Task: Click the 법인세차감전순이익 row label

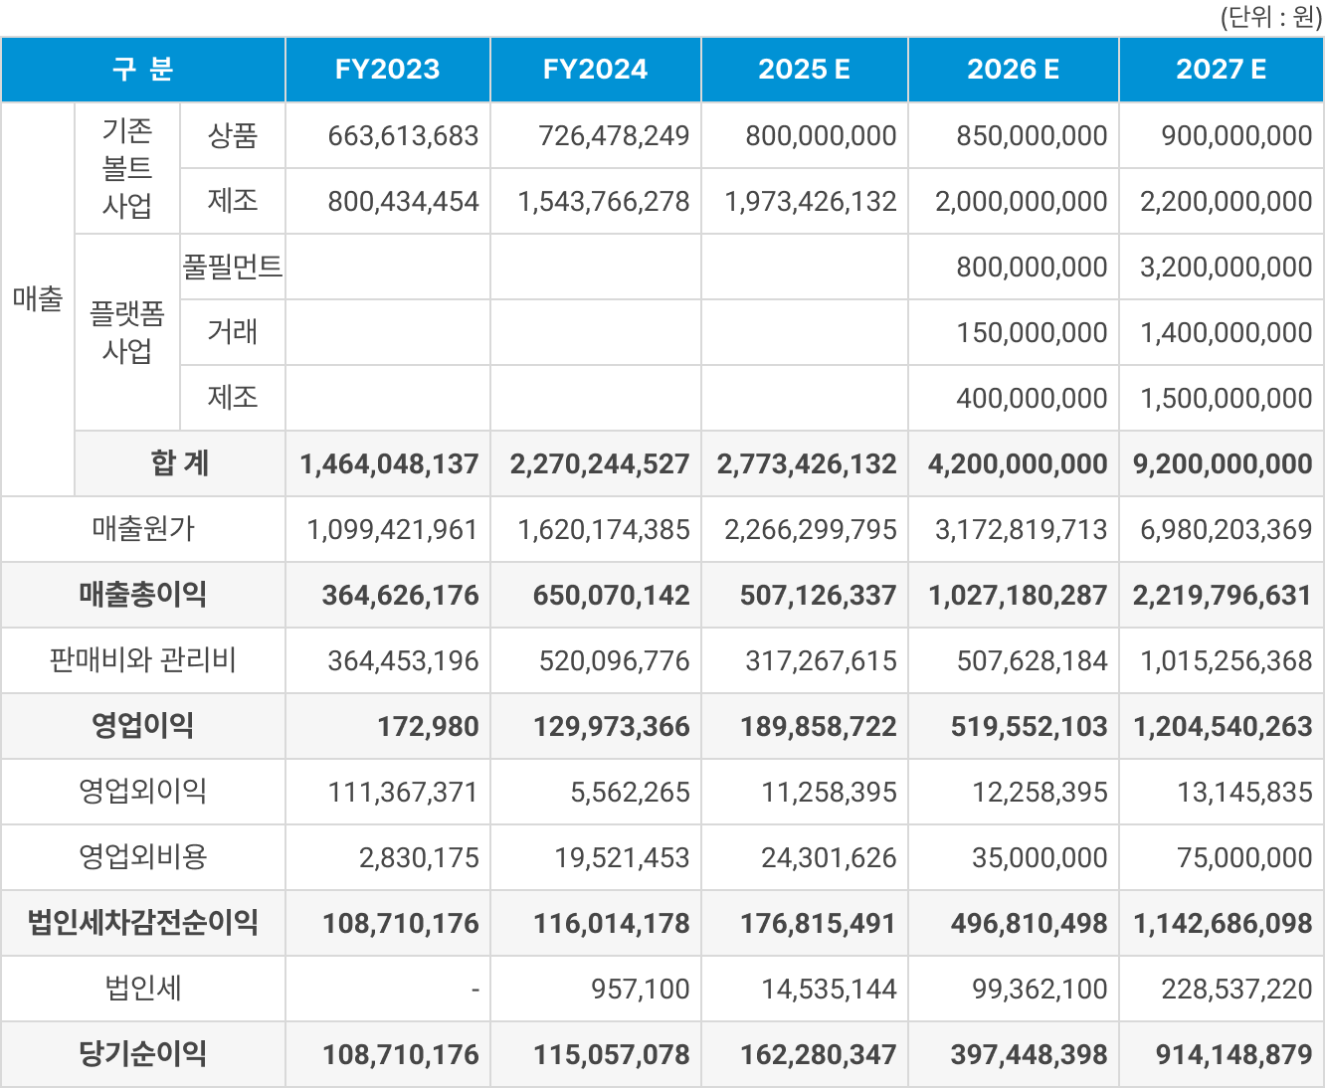Action: pyautogui.click(x=143, y=923)
